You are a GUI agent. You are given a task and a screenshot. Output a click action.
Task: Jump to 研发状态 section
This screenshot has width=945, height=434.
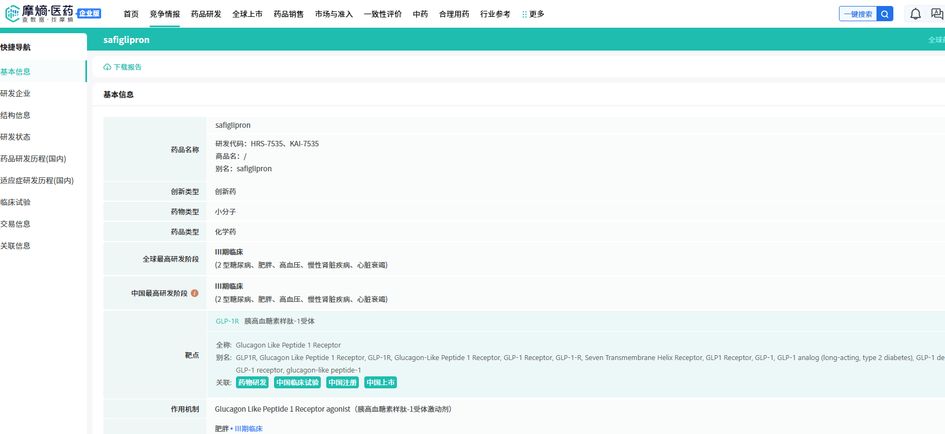(x=15, y=137)
